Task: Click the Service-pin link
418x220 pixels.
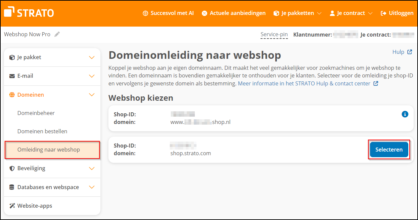Action: coord(274,34)
